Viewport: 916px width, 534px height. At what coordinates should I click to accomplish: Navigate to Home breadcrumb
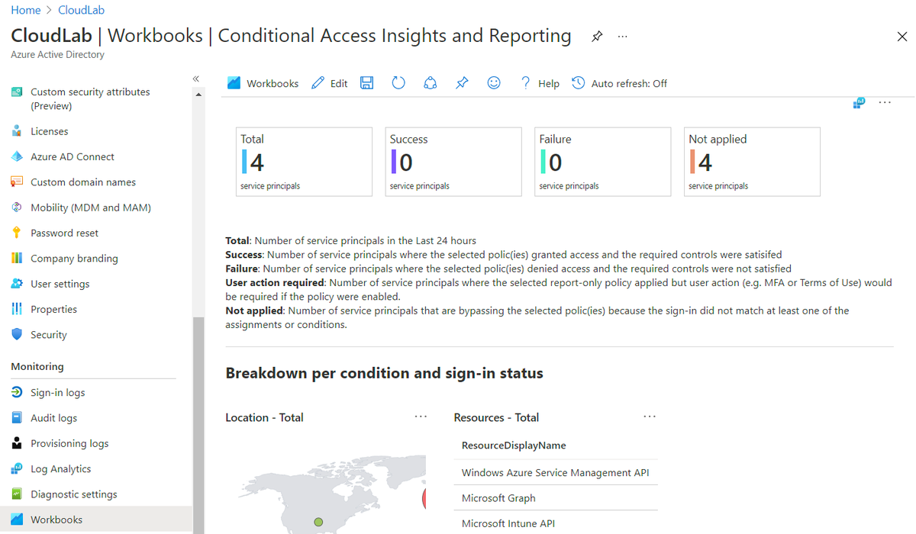26,10
